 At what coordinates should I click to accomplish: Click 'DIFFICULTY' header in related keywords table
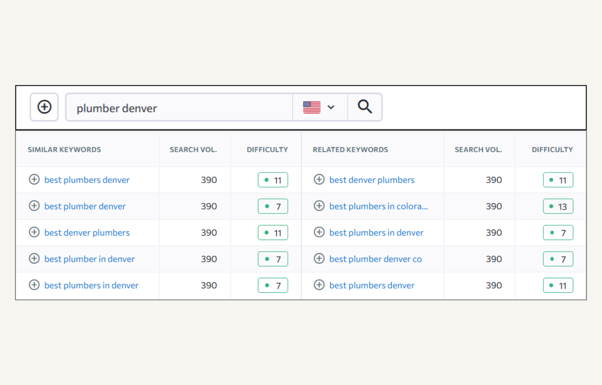pyautogui.click(x=552, y=149)
